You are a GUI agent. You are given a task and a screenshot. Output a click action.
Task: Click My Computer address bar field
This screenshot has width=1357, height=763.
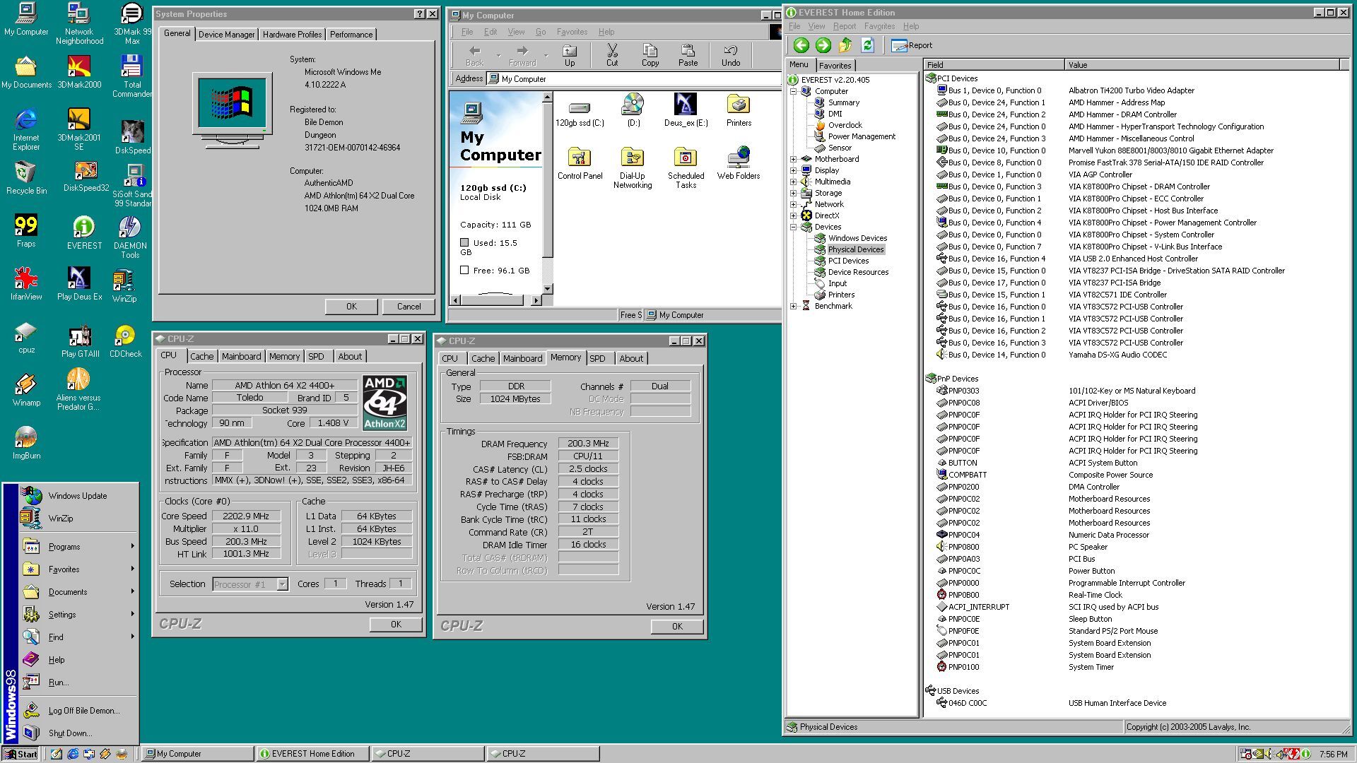coord(633,79)
